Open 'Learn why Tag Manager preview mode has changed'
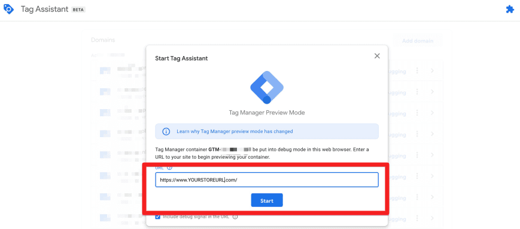This screenshot has width=520, height=229. (235, 132)
